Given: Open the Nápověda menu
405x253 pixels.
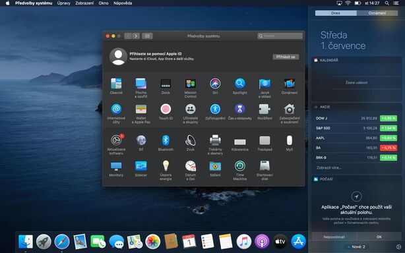Looking at the screenshot, I should [x=123, y=3].
